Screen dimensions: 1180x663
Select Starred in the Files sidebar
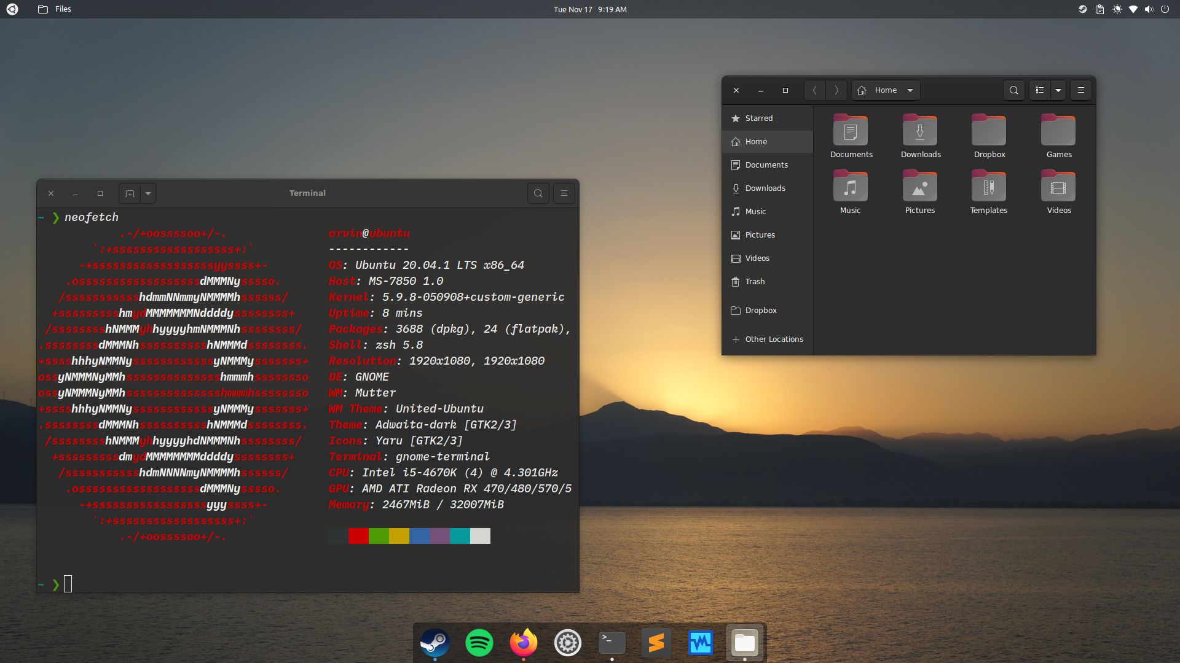759,118
